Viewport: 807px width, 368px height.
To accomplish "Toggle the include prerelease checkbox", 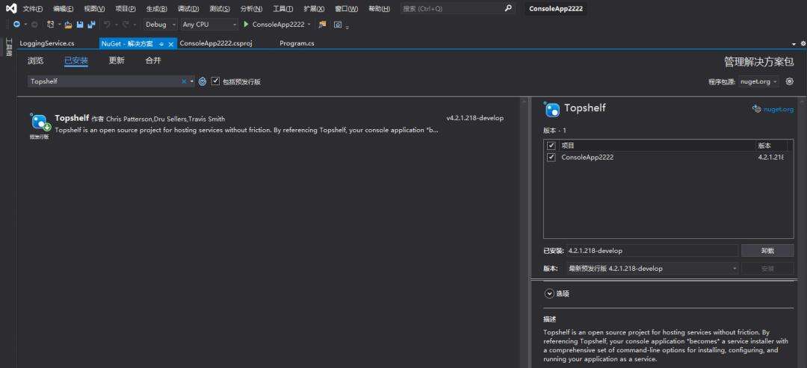I will point(216,81).
